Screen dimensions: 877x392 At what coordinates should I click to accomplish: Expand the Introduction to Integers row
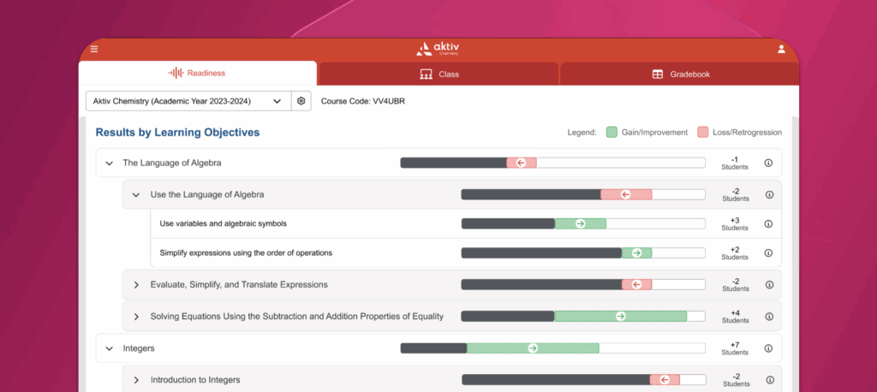136,380
